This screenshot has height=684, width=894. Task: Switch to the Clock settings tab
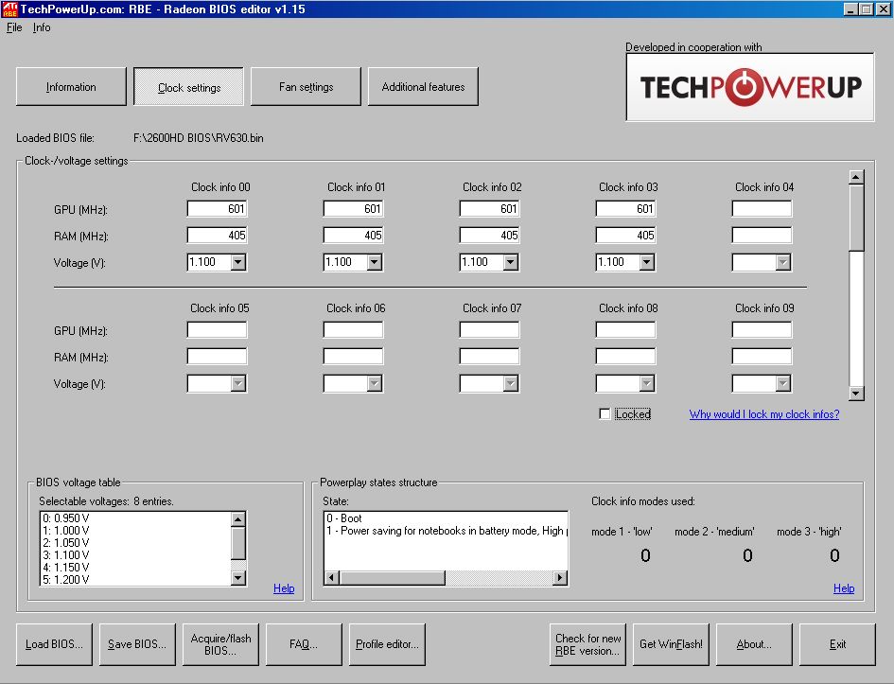coord(188,87)
